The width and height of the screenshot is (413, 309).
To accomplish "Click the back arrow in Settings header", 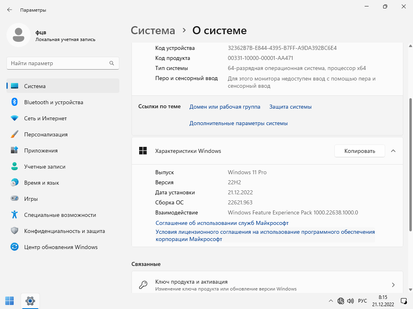I will coord(10,10).
